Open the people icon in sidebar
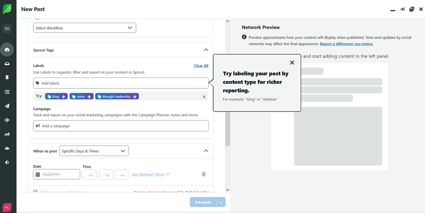 7,148
